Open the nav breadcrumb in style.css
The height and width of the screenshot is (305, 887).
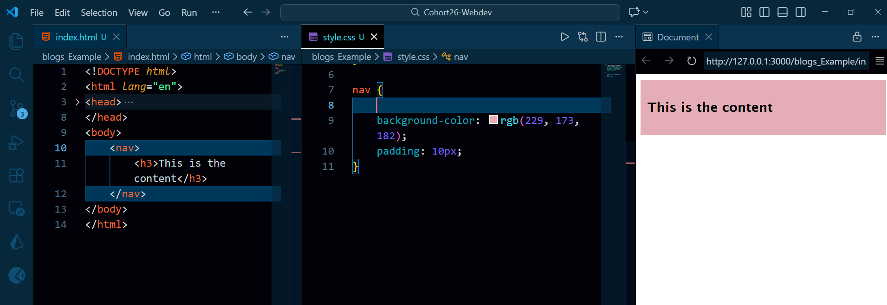coord(455,57)
